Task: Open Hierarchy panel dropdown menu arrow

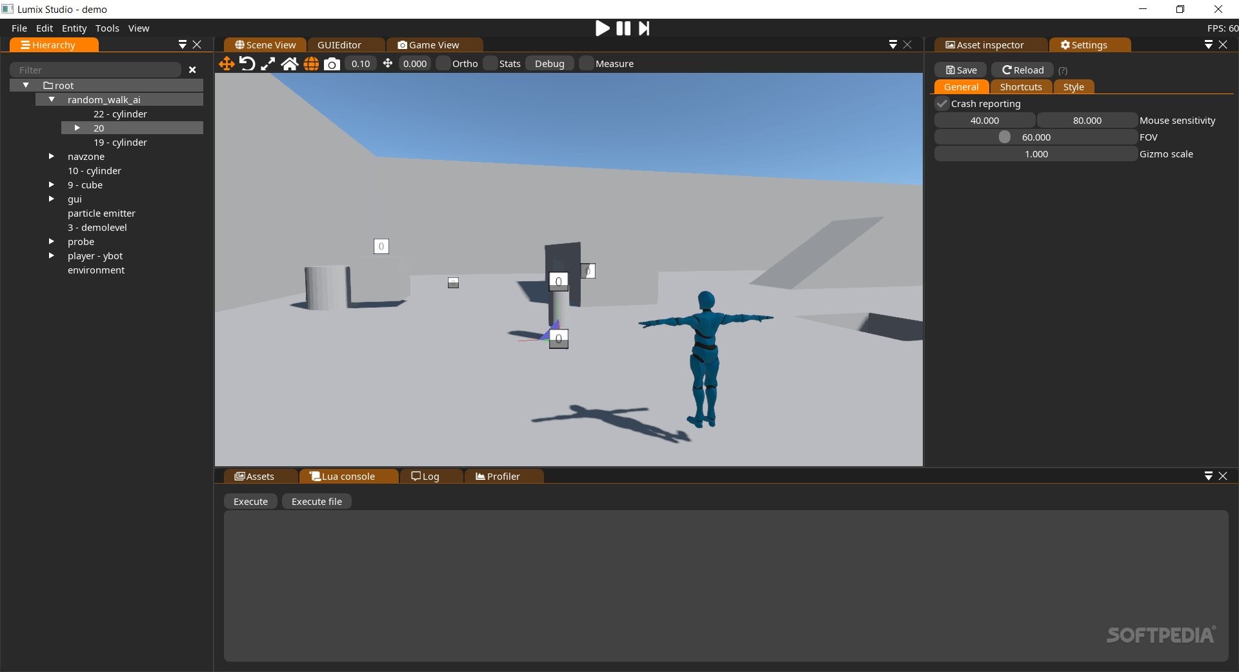Action: tap(183, 44)
